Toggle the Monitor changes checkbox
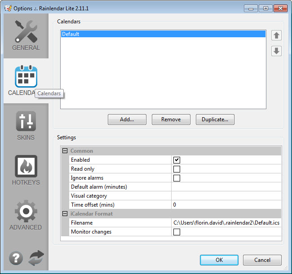This screenshot has height=274, width=292. click(177, 232)
